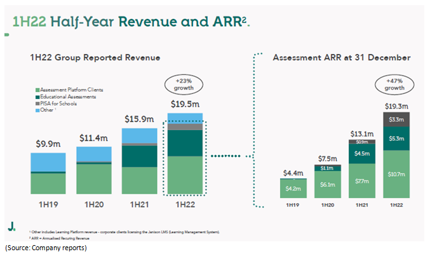
Task: Click the $9.9m revenue total label
Action: point(48,144)
